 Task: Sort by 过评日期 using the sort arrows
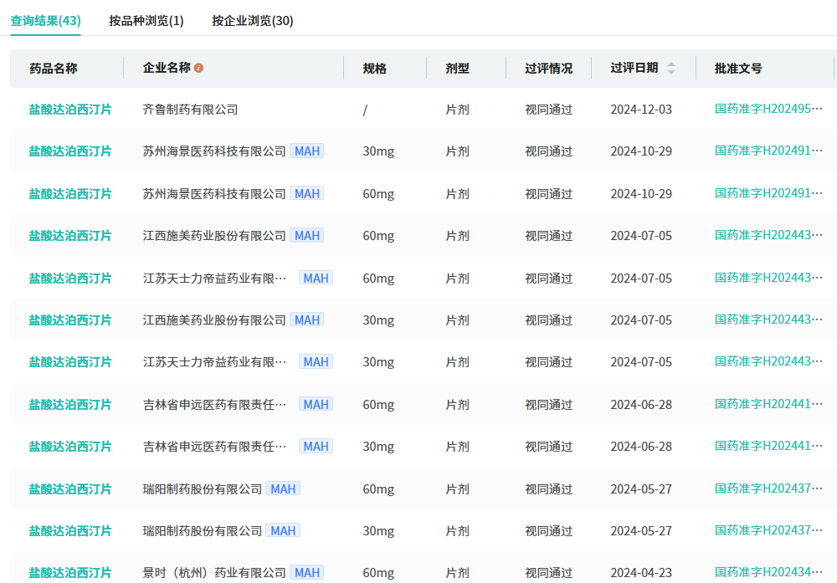pyautogui.click(x=671, y=68)
